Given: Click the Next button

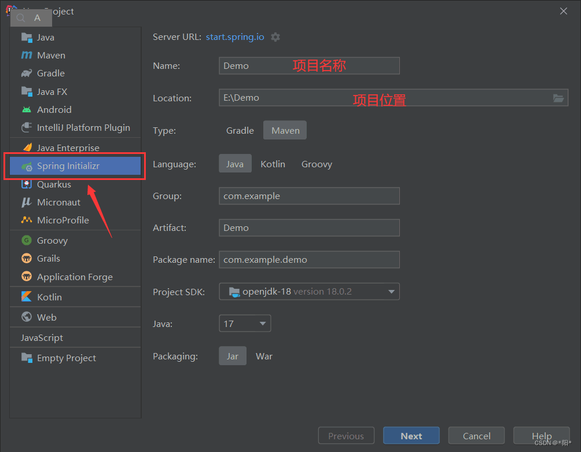Looking at the screenshot, I should tap(411, 436).
